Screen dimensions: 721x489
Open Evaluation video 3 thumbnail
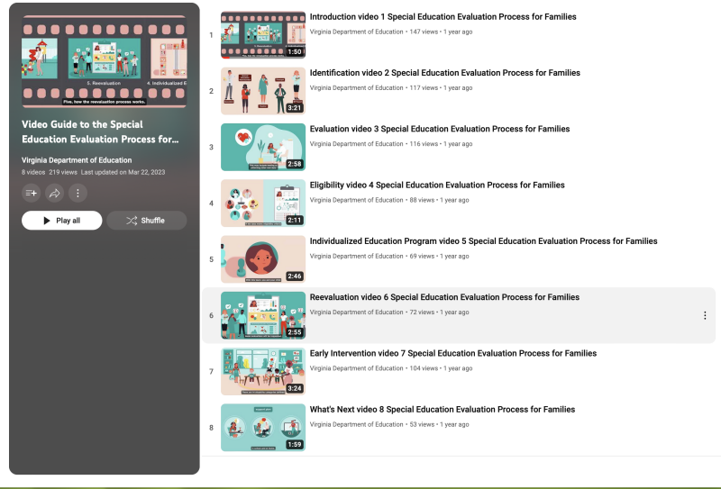[x=263, y=147]
